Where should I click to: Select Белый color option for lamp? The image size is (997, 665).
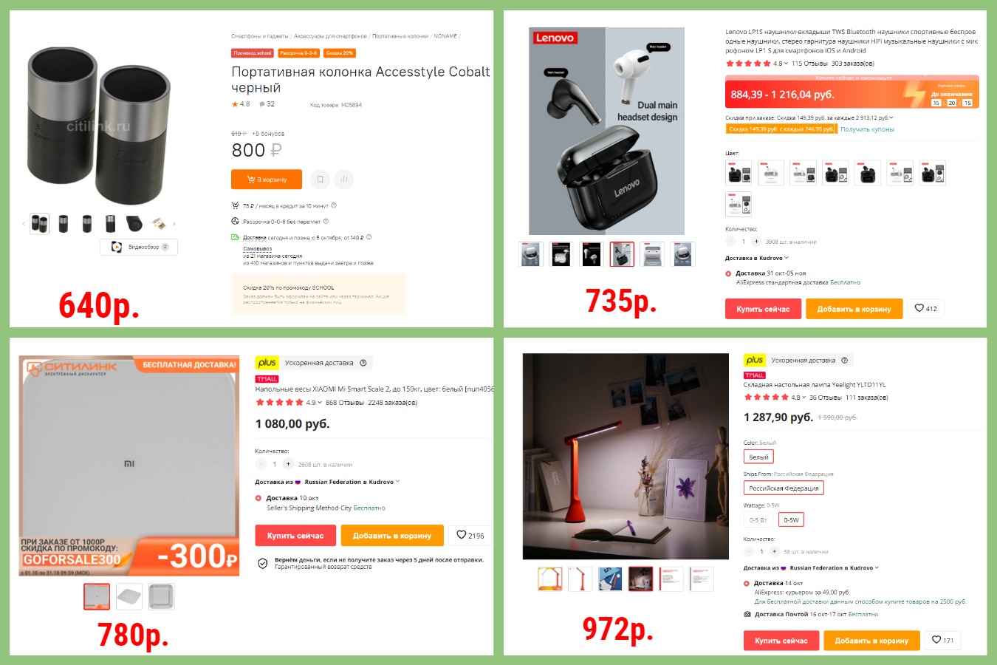tap(758, 457)
